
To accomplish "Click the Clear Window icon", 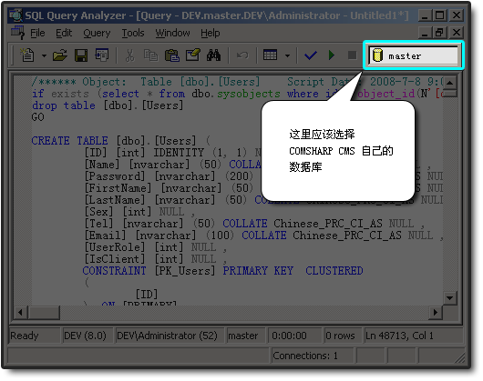I will click(x=193, y=55).
